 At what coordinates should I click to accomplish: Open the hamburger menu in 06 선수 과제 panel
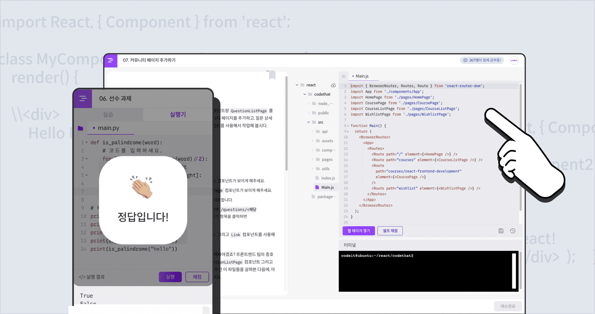83,99
